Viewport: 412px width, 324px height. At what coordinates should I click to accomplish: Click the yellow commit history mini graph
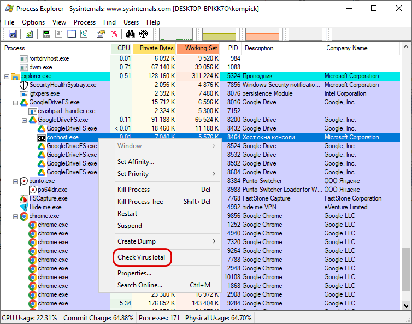point(219,34)
